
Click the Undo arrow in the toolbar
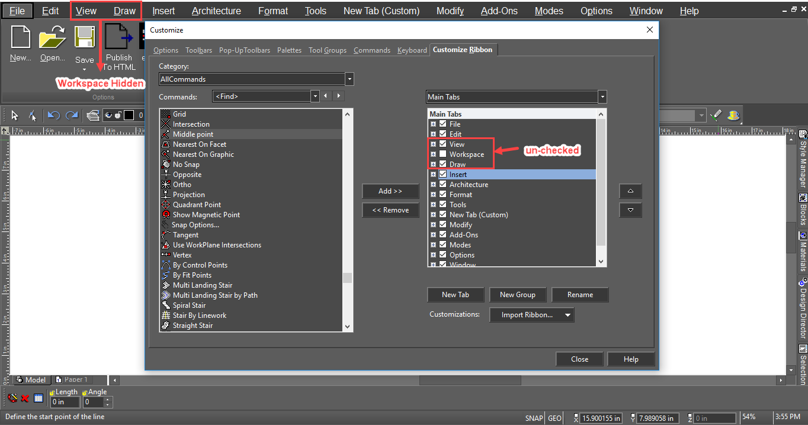point(54,115)
